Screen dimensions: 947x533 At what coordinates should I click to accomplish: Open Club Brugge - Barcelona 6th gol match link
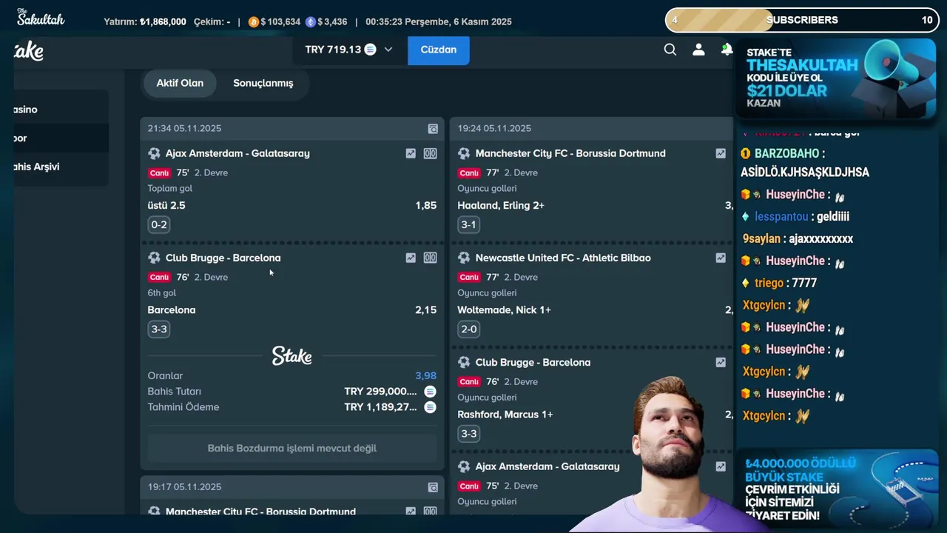pos(223,258)
